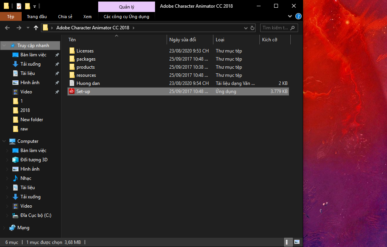Collapse the Truy cập nhanh section
The height and width of the screenshot is (247, 387).
4,46
